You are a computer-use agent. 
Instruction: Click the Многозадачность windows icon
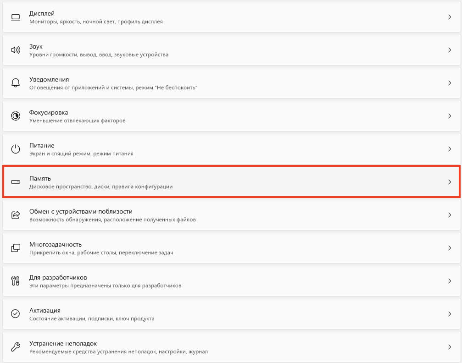[16, 248]
